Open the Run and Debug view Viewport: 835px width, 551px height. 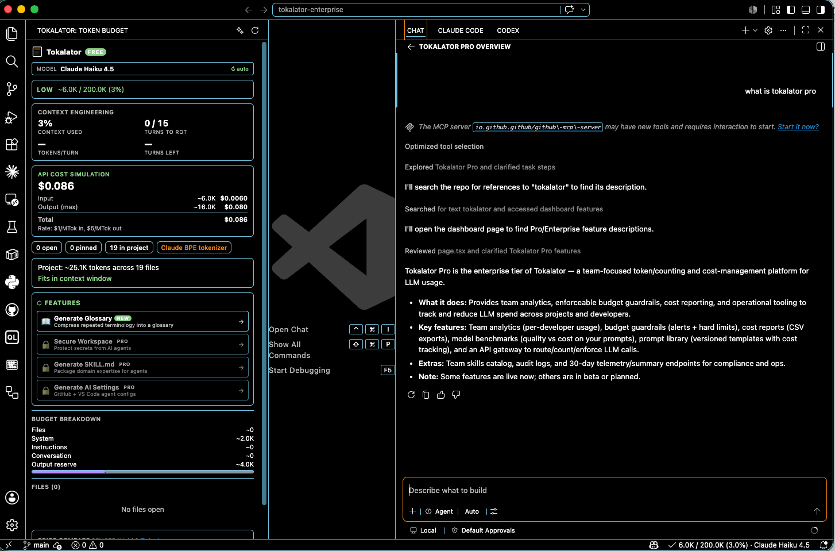[x=12, y=117]
